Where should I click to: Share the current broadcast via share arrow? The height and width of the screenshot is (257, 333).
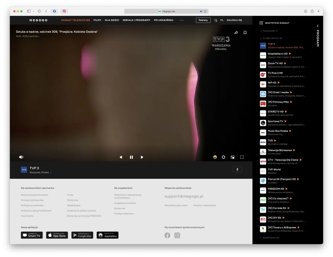tap(236, 33)
